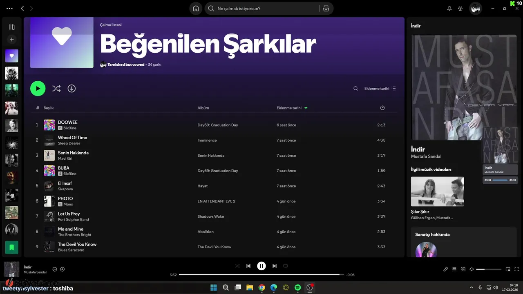Select the DOOWEE track title
Screen dimensions: 523x294
(67, 122)
